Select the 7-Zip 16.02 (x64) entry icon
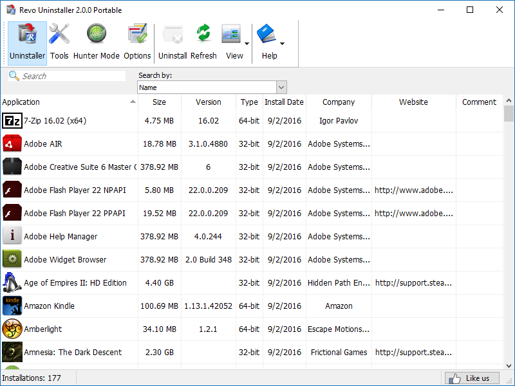This screenshot has width=515, height=386. pyautogui.click(x=12, y=120)
